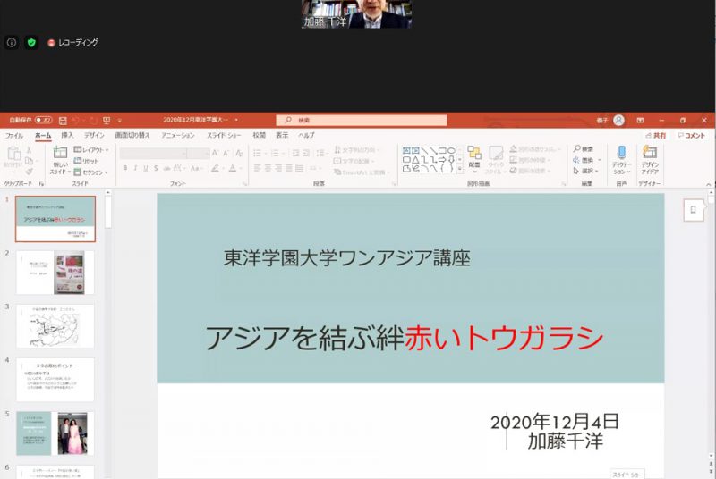Click the Bullets list icon
Screen dimensions: 716x479
coord(258,153)
